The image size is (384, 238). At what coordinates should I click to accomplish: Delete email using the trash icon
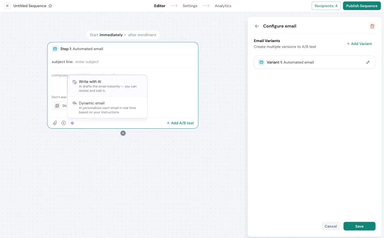coord(372,26)
